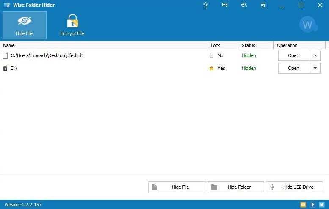Expand operation dropdown for dfed.plt
This screenshot has height=209, width=329.
315,55
